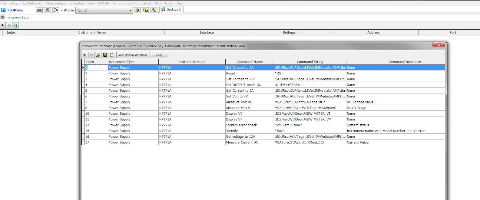Close the Instrument Database dialog
Viewport: 480px width, 200px height.
coord(439,45)
